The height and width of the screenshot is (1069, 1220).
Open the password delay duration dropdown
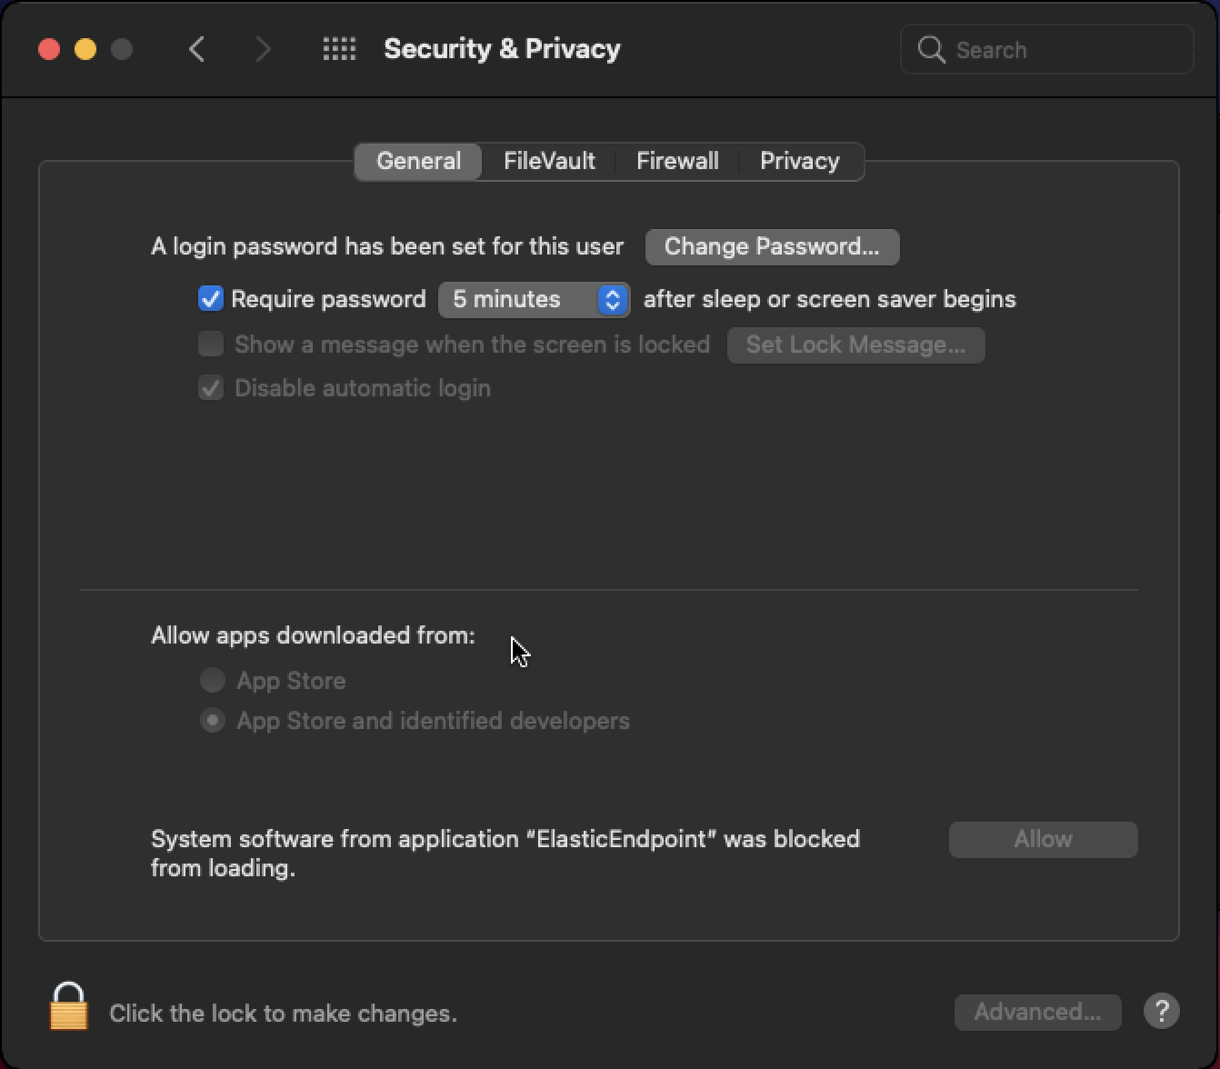pyautogui.click(x=534, y=299)
